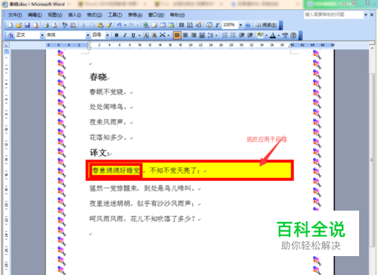Image resolution: width=378 pixels, height=275 pixels.
Task: Toggle the Drawing toolbar
Action: point(198,25)
